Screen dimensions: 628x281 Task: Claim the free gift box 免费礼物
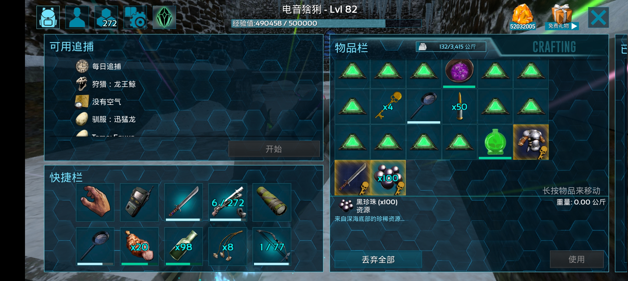[x=562, y=17]
